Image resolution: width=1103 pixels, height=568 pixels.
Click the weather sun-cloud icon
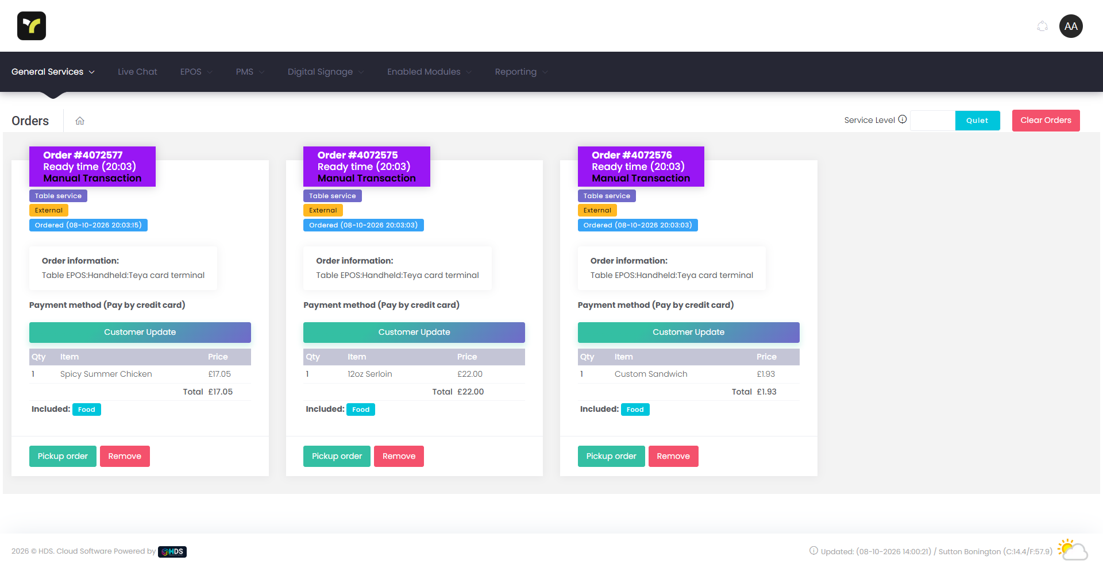1073,549
